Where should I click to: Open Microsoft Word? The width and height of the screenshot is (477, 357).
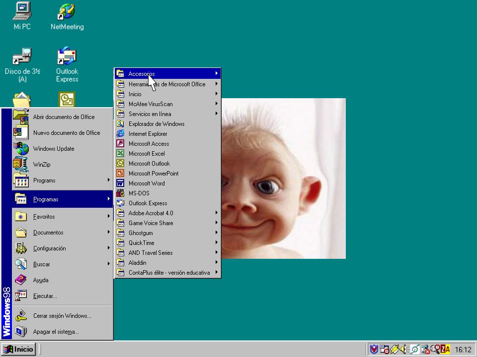click(x=167, y=183)
